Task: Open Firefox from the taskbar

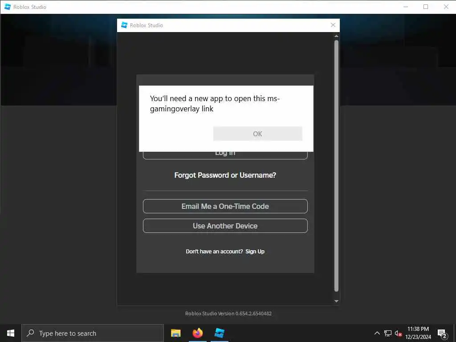Action: click(x=197, y=333)
